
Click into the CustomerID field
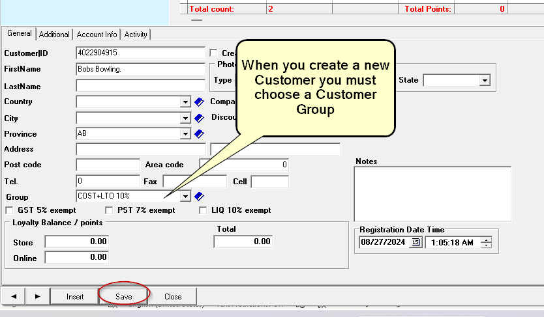coord(140,53)
